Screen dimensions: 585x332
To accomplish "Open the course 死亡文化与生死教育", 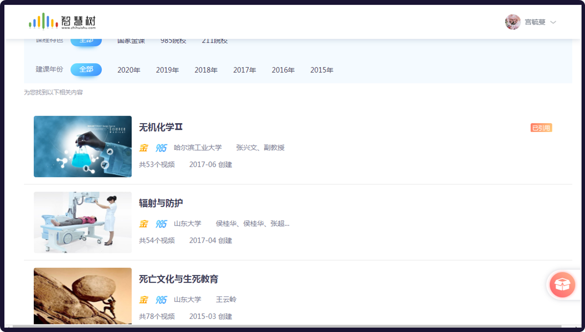I will click(x=177, y=279).
